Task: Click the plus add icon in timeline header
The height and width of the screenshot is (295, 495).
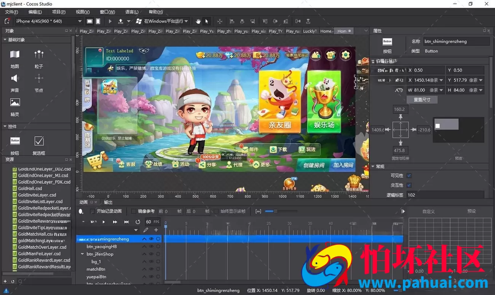Action: click(156, 230)
